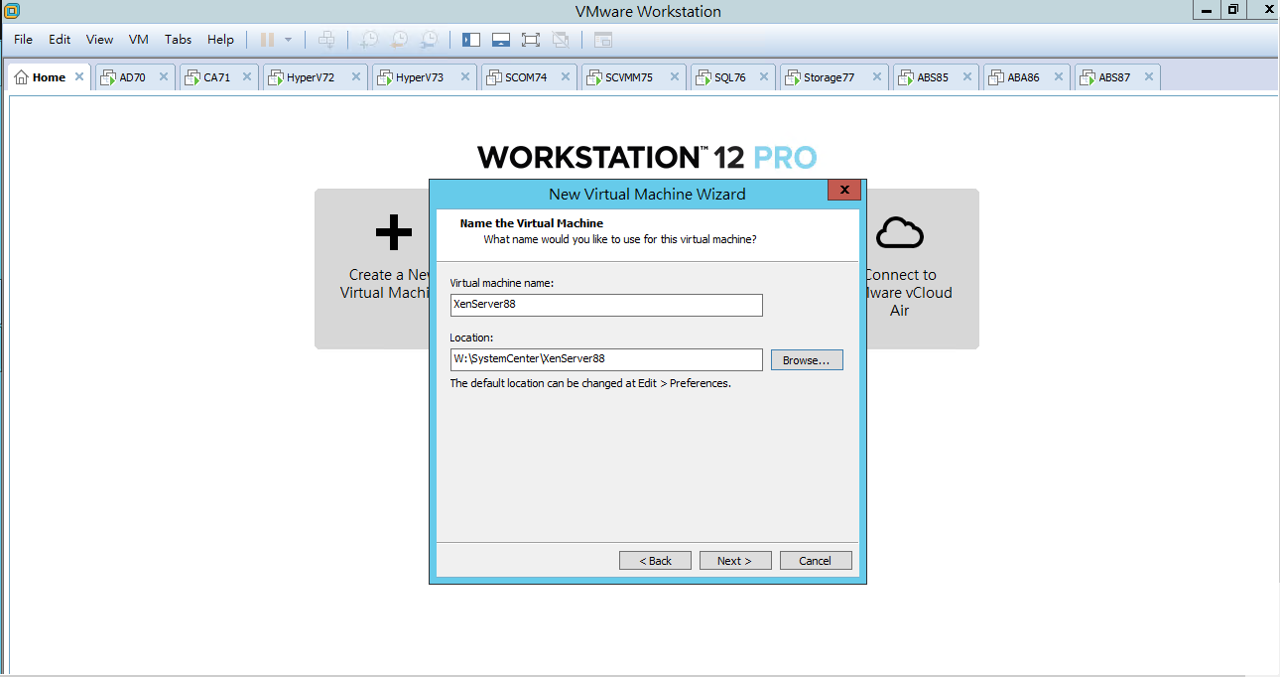Viewport: 1280px width, 677px height.
Task: Click the Browse... button
Action: [807, 360]
